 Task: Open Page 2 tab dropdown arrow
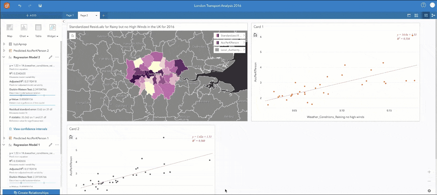pyautogui.click(x=97, y=16)
